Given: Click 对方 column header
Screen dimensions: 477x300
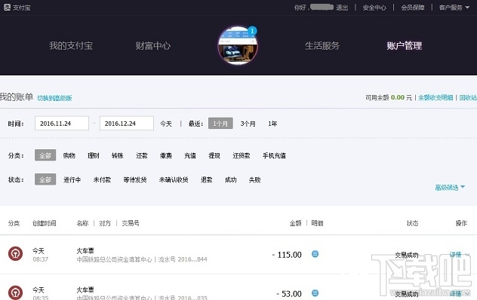Looking at the screenshot, I should pos(105,223).
